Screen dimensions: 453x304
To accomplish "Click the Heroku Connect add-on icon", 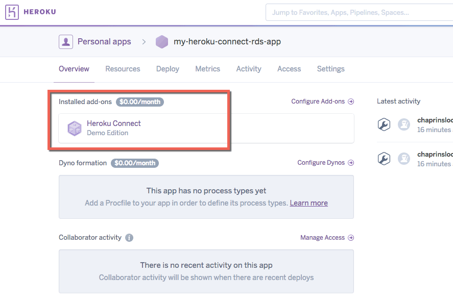I will tap(75, 128).
